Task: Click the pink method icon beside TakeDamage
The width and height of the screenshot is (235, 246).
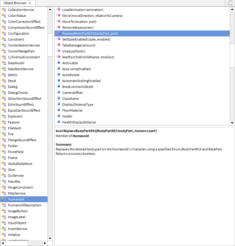Action: coord(58,45)
